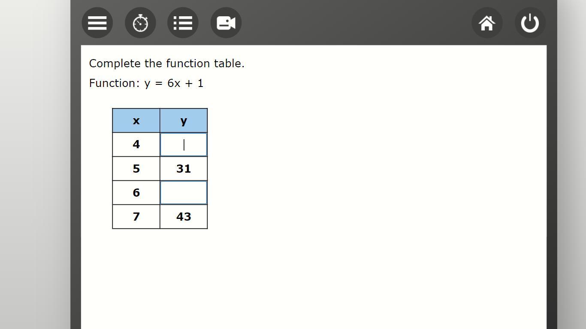Click the x value 7 cell
This screenshot has height=329, width=586.
click(x=136, y=217)
